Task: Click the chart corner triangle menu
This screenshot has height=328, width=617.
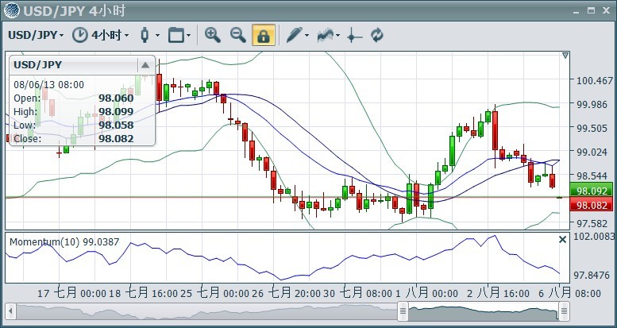Action: click(x=565, y=56)
